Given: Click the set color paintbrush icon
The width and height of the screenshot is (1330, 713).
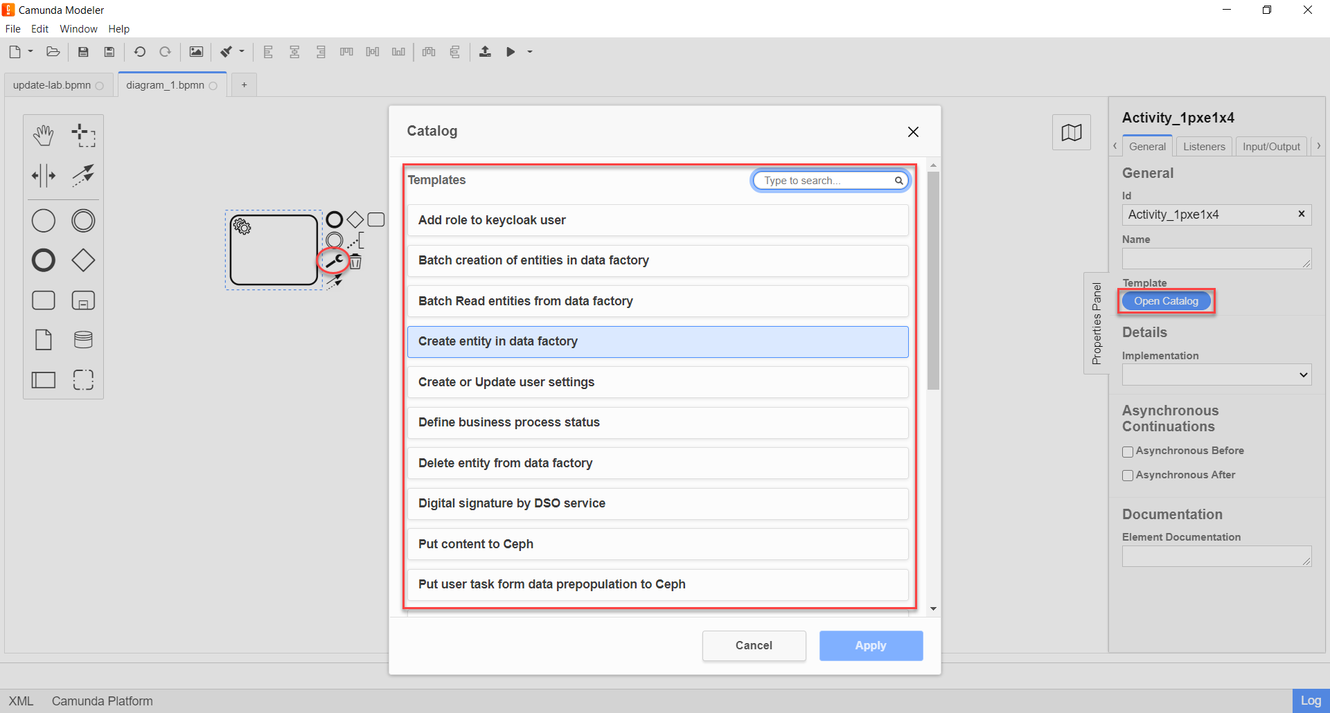Looking at the screenshot, I should coord(227,52).
